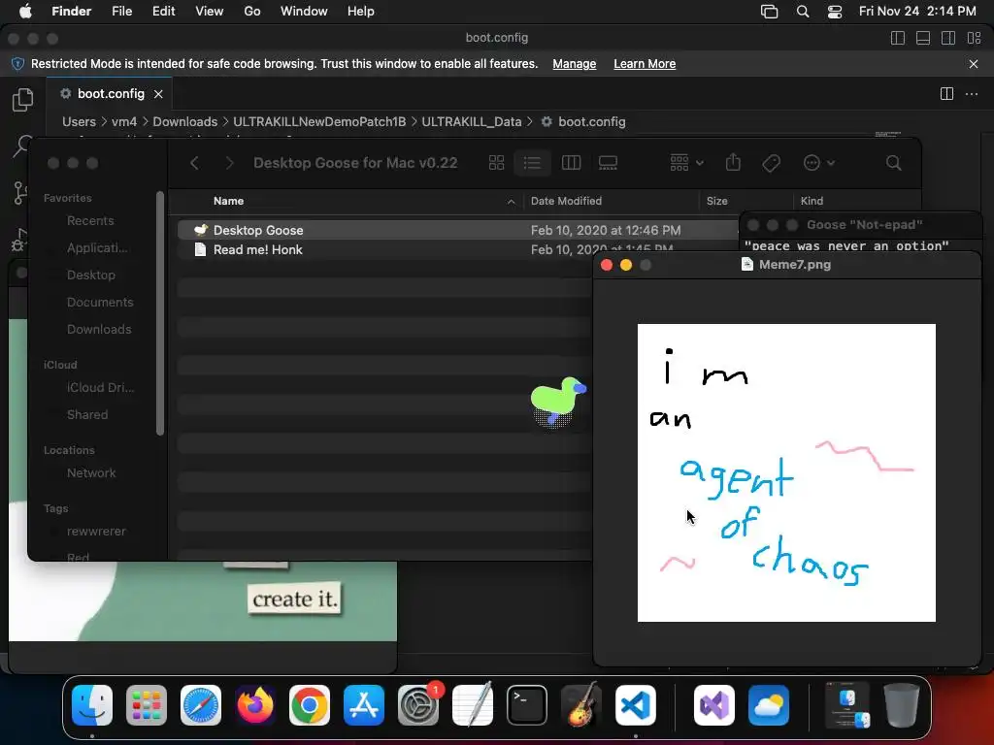Open Terminal from the Dock
Screen dimensions: 994x745
(x=527, y=705)
